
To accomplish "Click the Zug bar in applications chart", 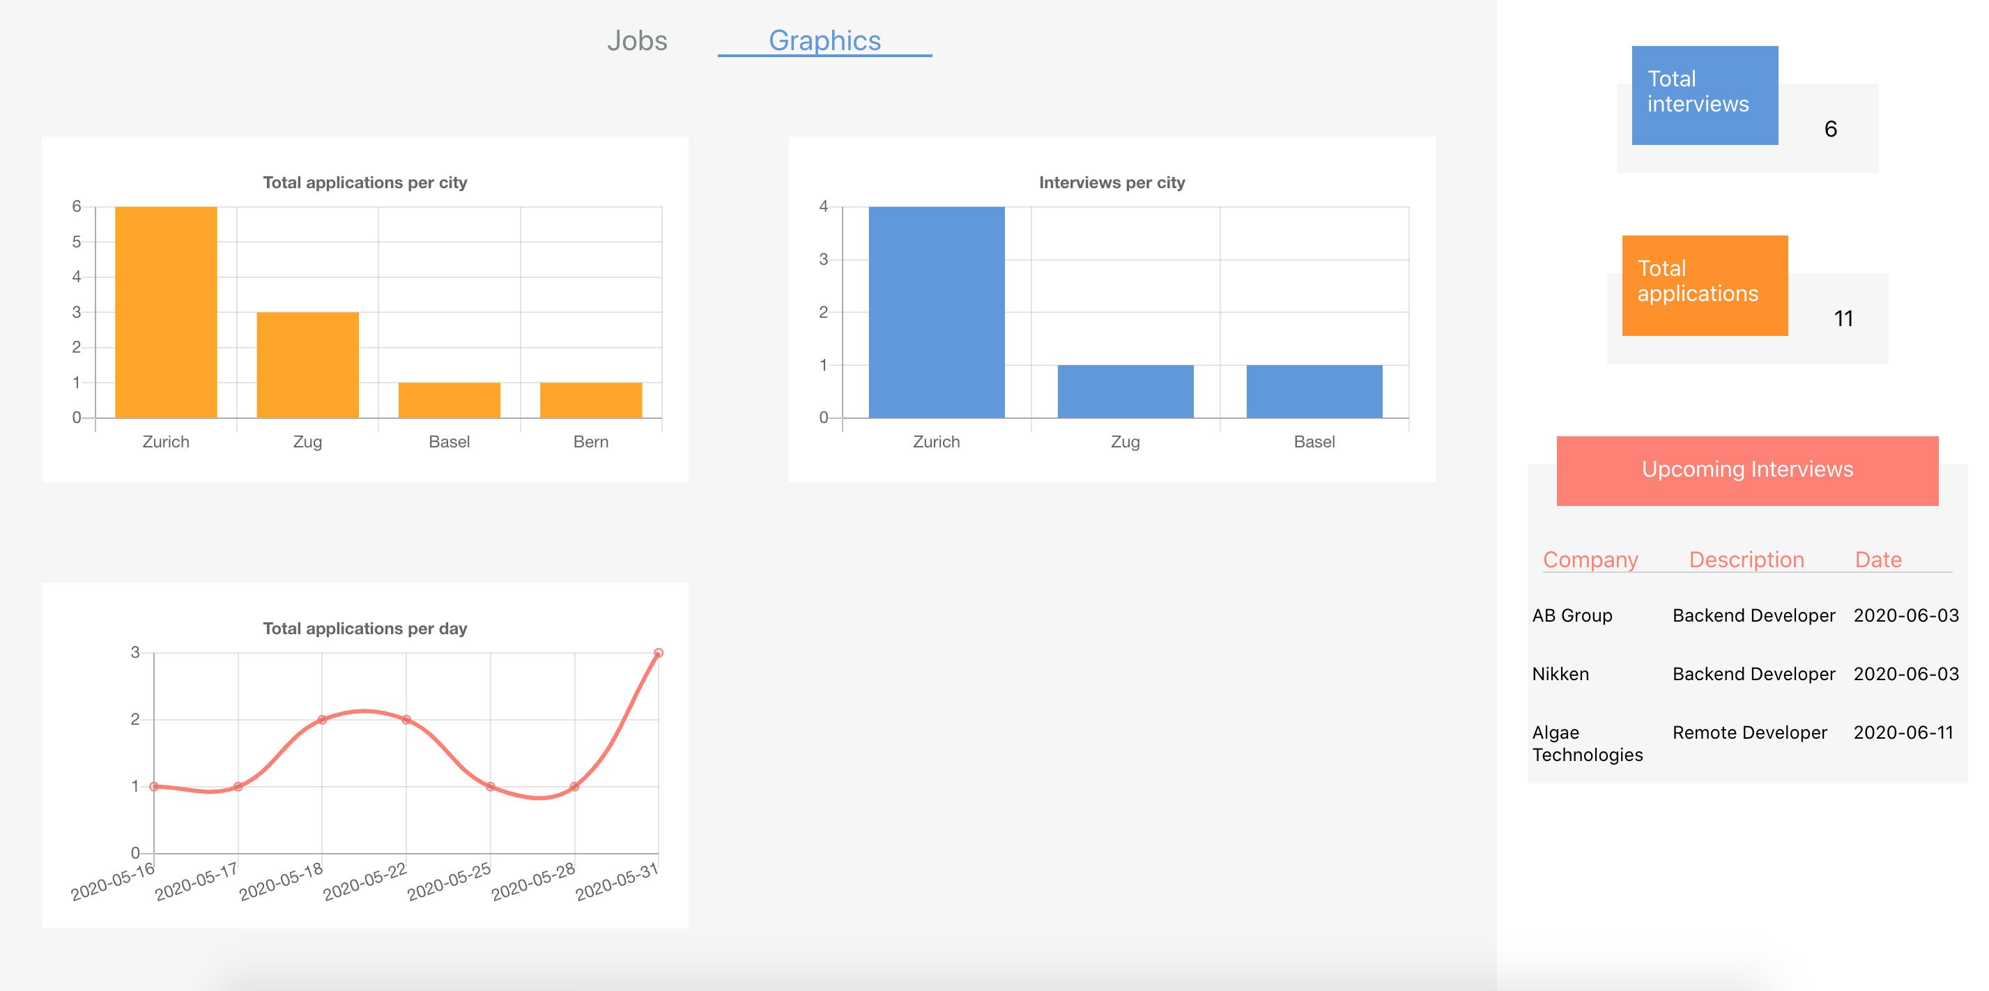I will point(307,364).
